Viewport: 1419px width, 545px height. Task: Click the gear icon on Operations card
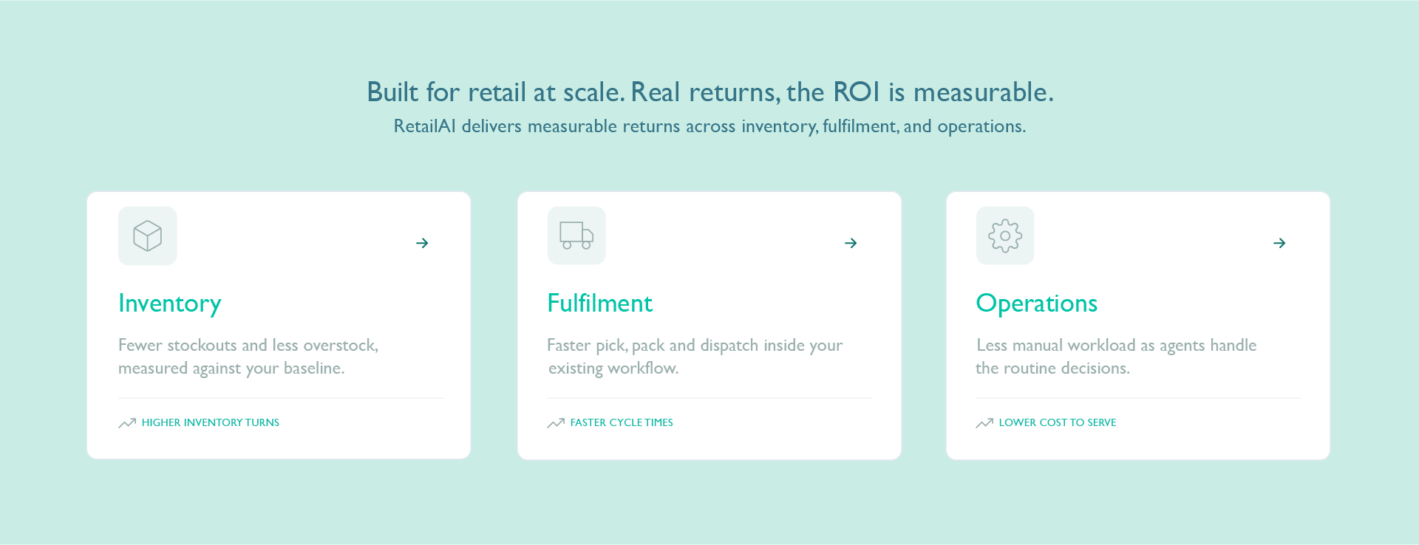click(x=1005, y=236)
